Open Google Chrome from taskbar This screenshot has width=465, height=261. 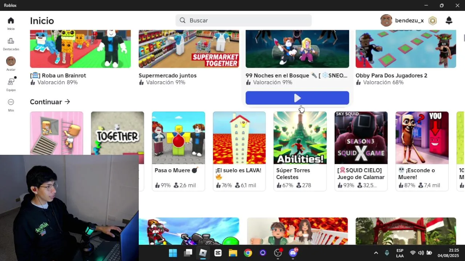[248, 253]
